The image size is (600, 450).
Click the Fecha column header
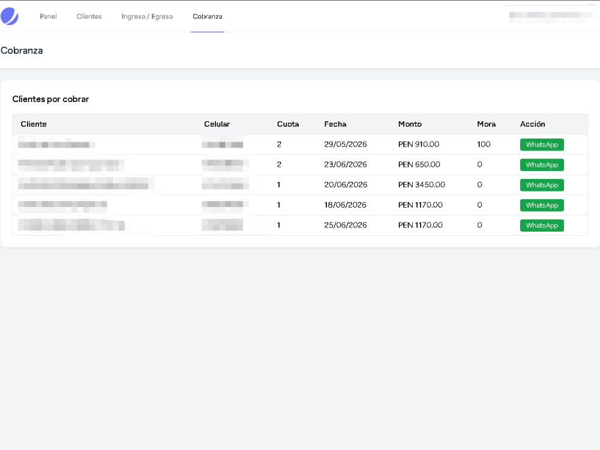[x=335, y=124]
